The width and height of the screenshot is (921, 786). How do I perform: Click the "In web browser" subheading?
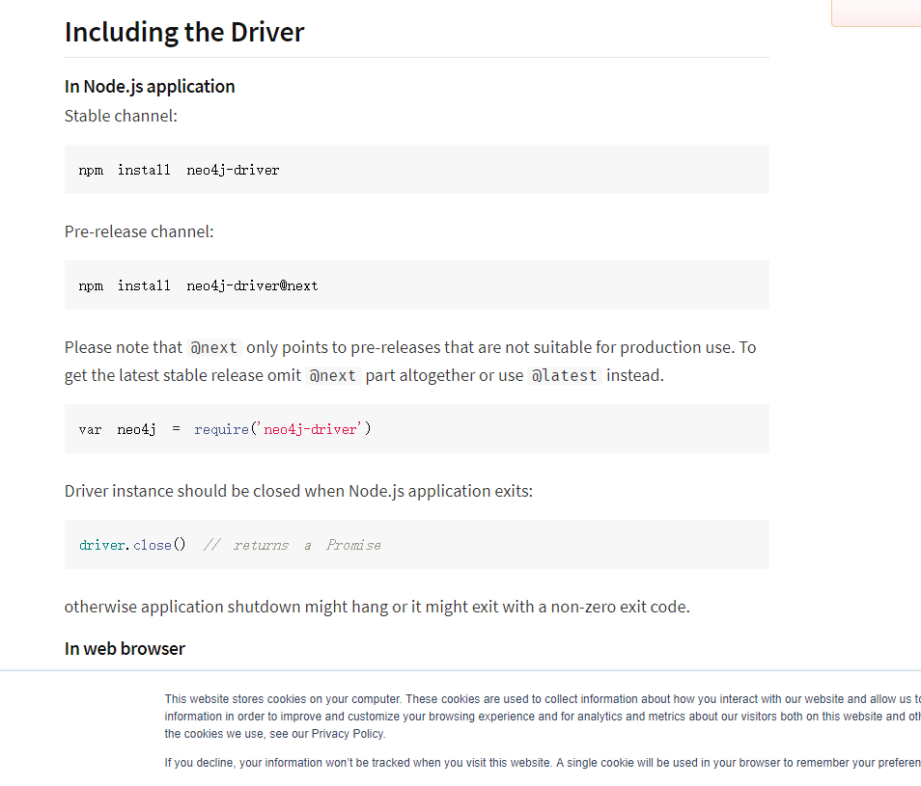pos(125,649)
